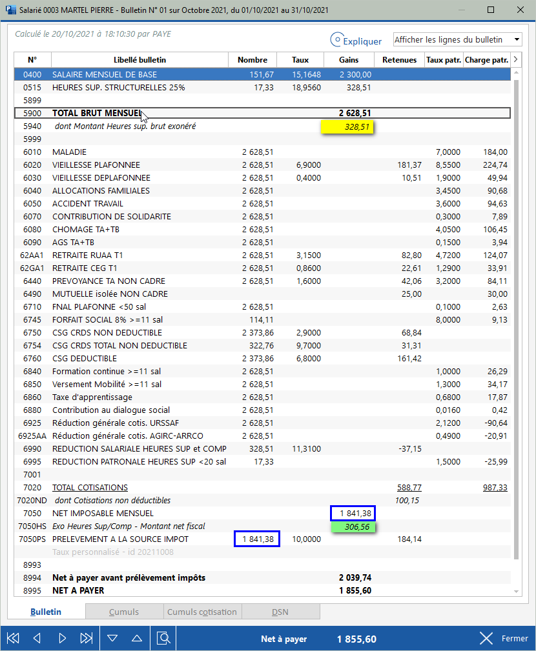The height and width of the screenshot is (651, 536).
Task: Click the vertical scrollbar thumb
Action: point(517,319)
